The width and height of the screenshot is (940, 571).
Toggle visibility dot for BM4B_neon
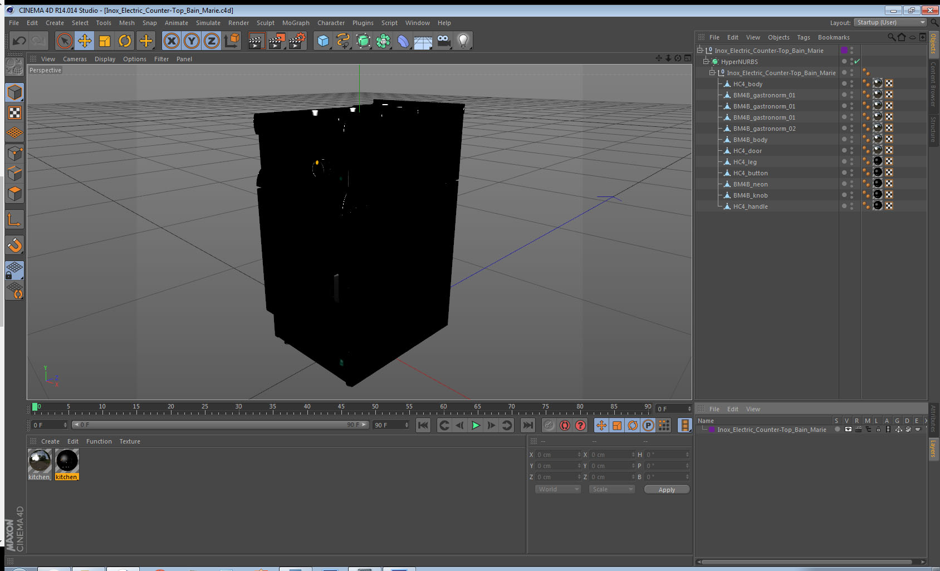click(844, 184)
